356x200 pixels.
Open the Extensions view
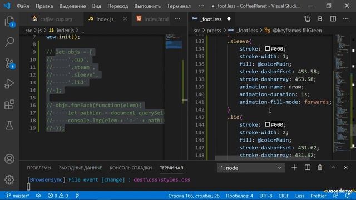[x=9, y=104]
